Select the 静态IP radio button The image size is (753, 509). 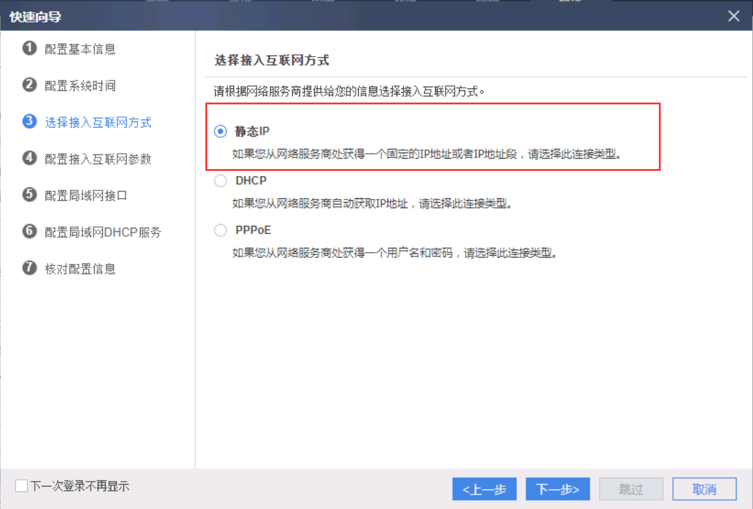[x=220, y=132]
